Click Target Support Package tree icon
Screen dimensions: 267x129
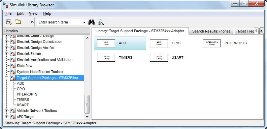point(12,78)
